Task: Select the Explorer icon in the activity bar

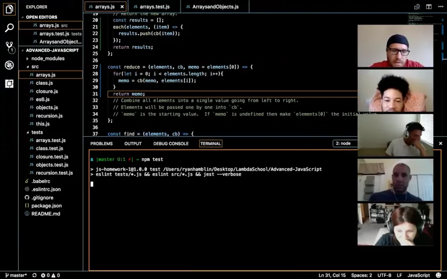Action: pos(9,10)
